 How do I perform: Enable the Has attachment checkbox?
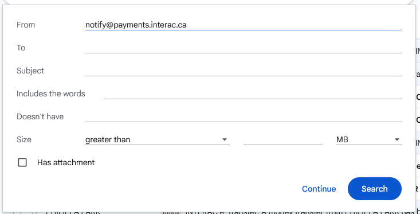22,162
